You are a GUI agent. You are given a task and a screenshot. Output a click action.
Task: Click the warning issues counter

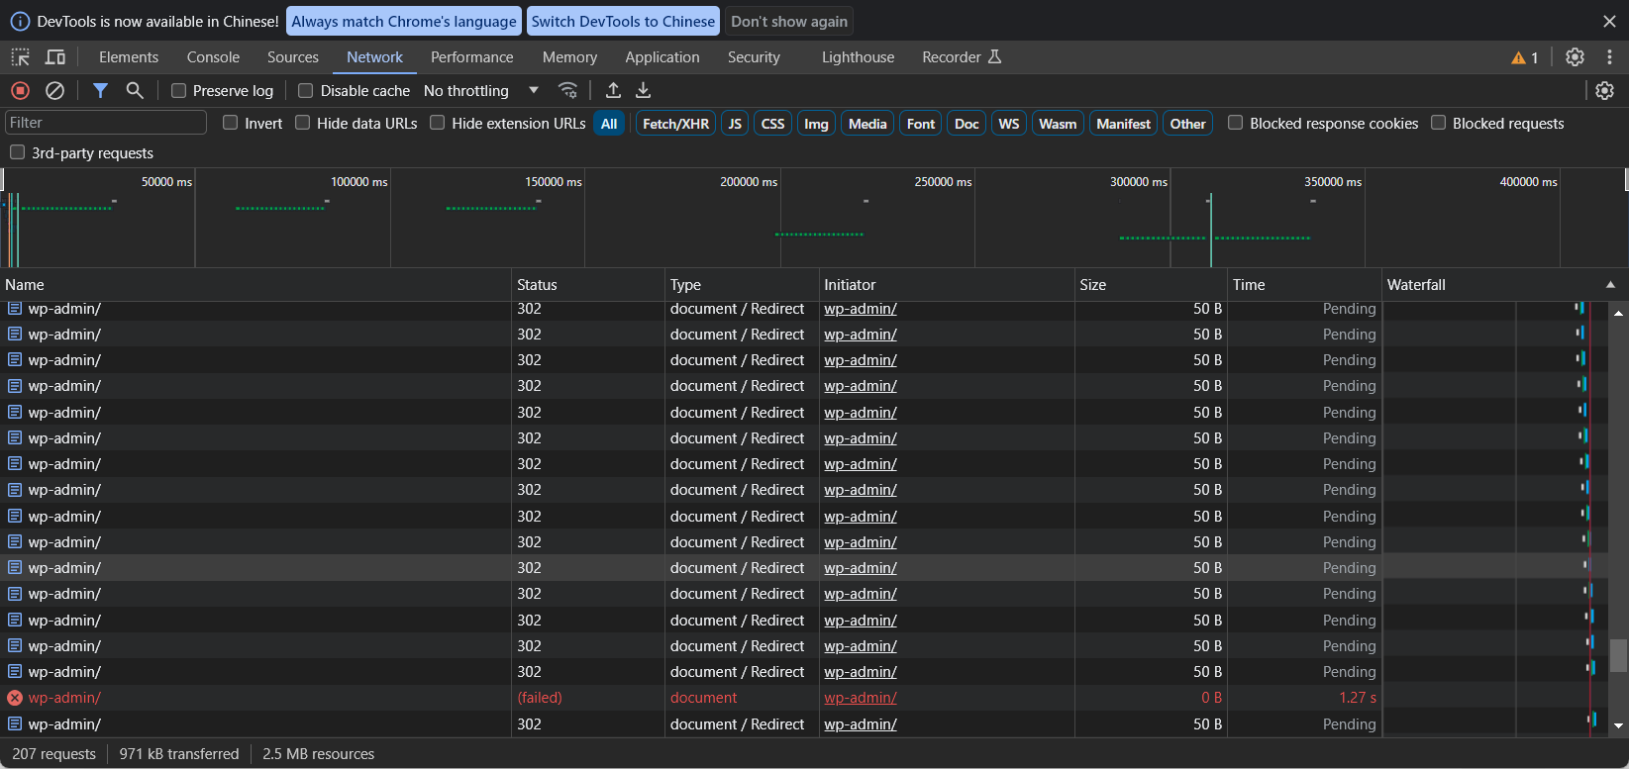pos(1525,57)
